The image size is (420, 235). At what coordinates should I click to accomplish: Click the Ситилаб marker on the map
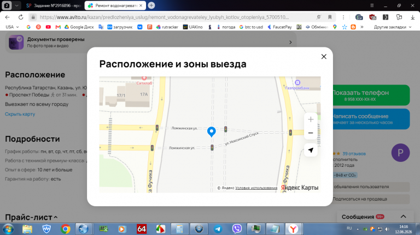pyautogui.click(x=144, y=81)
